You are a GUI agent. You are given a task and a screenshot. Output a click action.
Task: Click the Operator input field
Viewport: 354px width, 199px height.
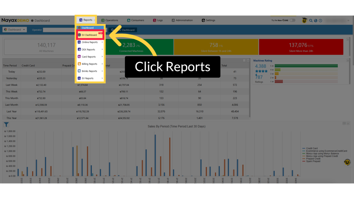pos(59,30)
